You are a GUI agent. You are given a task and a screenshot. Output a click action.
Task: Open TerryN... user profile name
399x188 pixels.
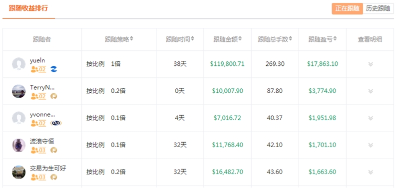pyautogui.click(x=42, y=87)
